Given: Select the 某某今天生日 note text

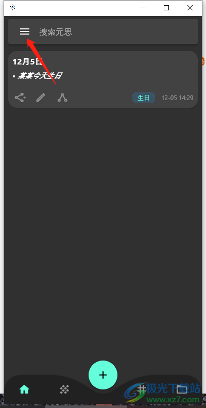Looking at the screenshot, I should pos(40,76).
